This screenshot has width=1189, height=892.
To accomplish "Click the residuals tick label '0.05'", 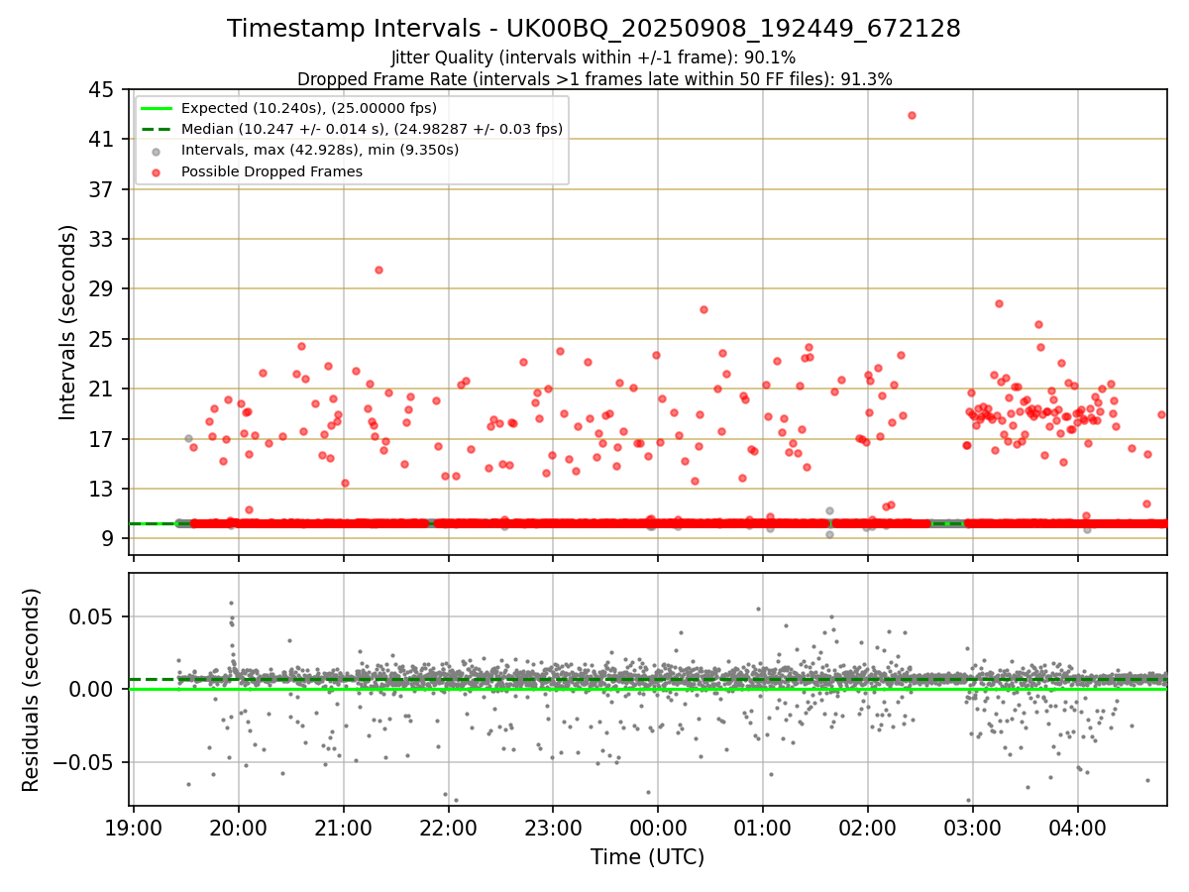I will [x=91, y=616].
